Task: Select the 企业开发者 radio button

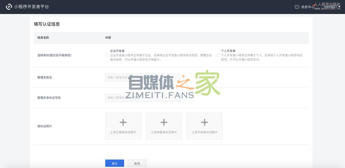Action: [x=107, y=55]
